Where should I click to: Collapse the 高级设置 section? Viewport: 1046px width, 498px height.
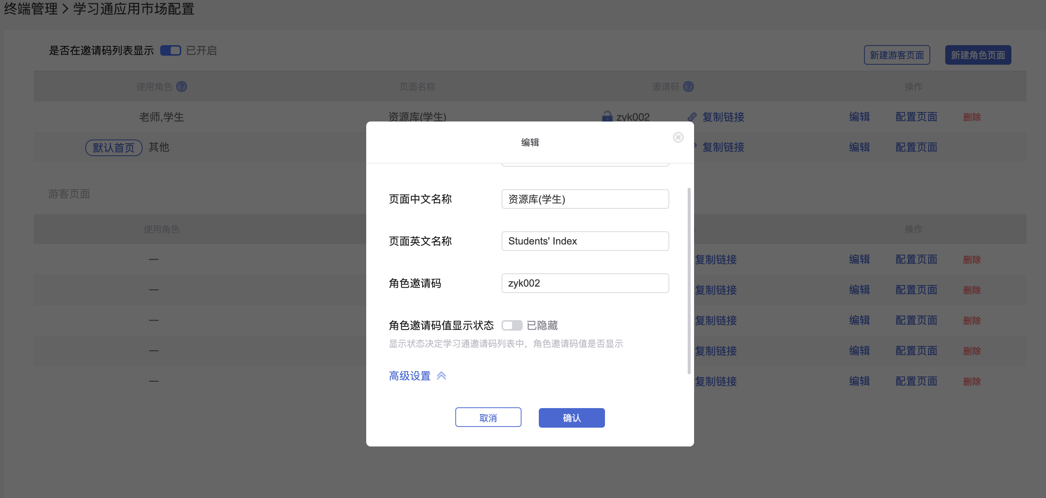point(409,376)
